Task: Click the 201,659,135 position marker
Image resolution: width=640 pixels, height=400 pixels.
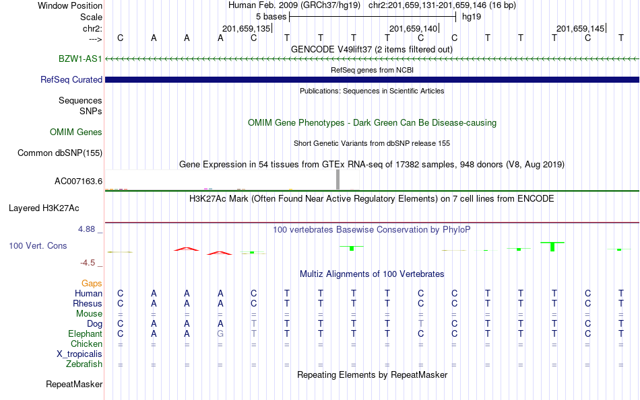Action: (247, 28)
